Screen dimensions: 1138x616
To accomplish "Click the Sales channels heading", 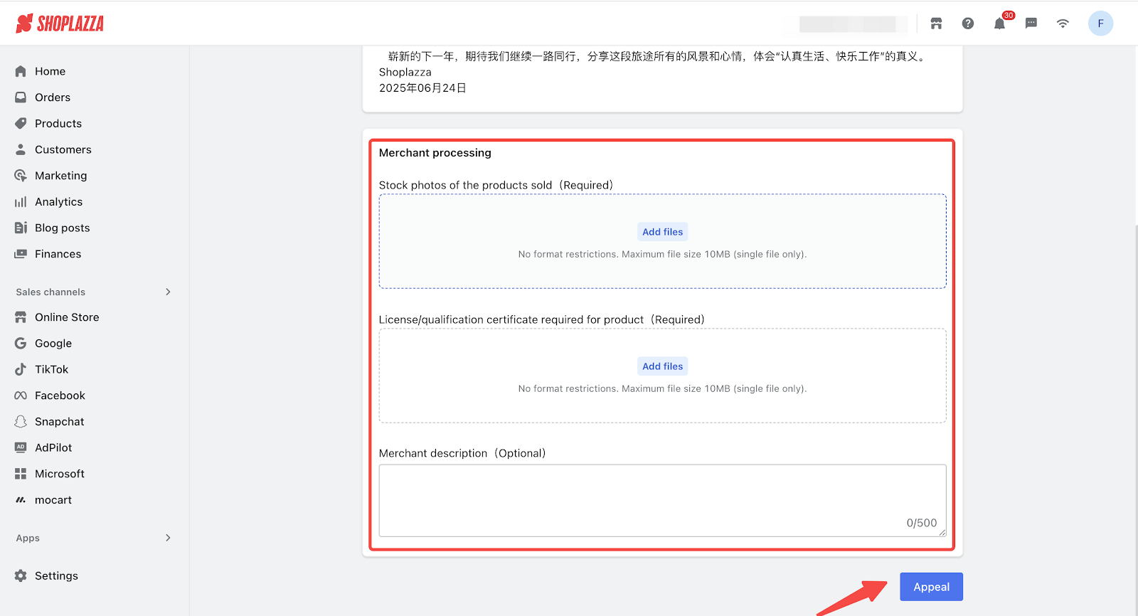I will point(50,292).
